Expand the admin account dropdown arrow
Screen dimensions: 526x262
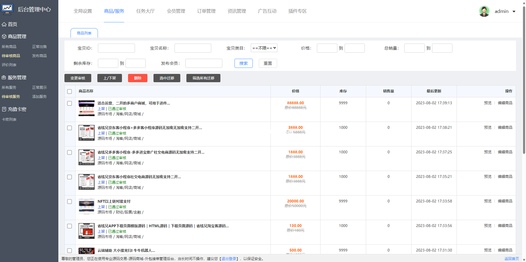pyautogui.click(x=514, y=11)
